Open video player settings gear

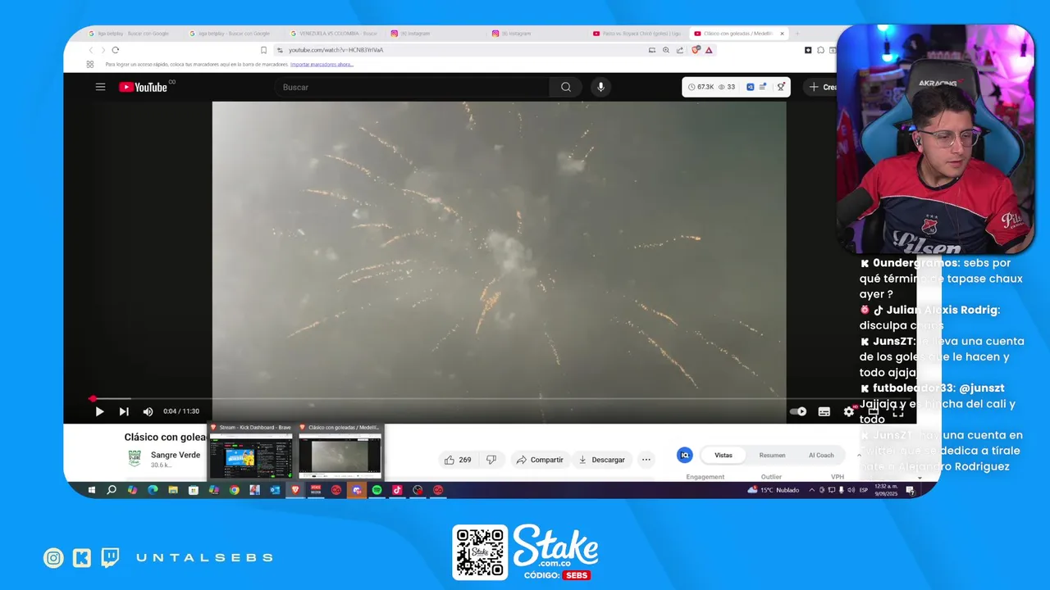pos(849,411)
